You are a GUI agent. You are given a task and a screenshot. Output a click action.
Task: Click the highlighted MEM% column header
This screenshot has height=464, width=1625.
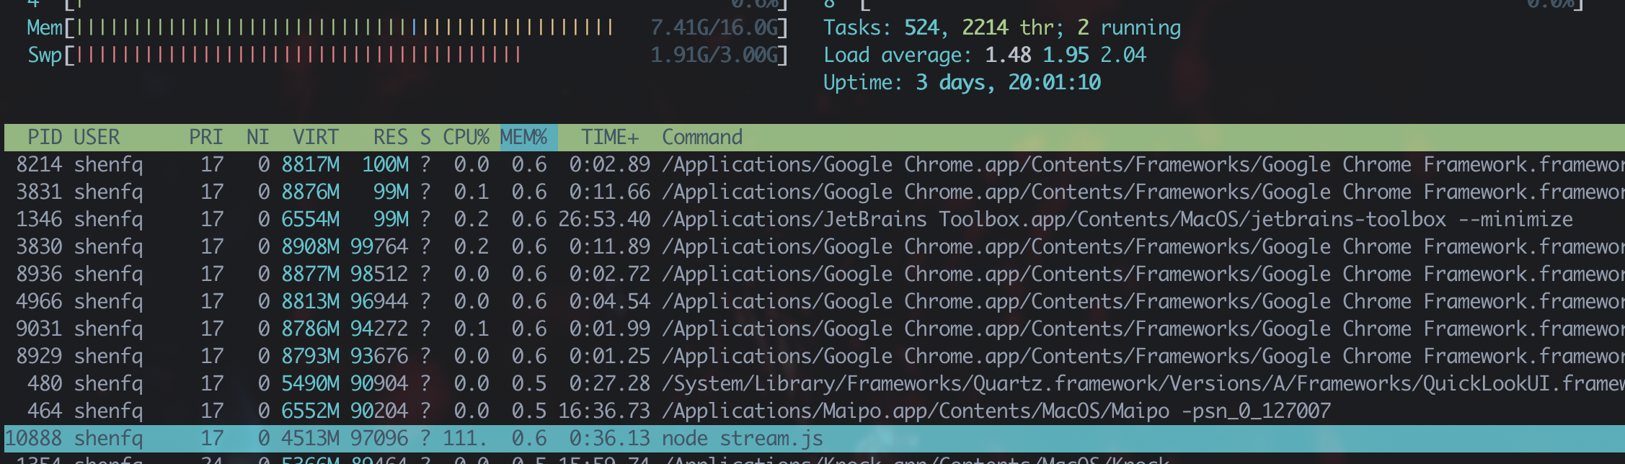click(x=528, y=137)
